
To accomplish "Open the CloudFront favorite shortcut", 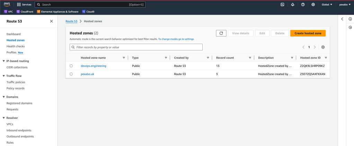I will point(25,12).
